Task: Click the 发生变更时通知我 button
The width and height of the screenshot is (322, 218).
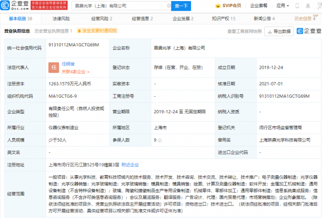Action: click(x=97, y=31)
